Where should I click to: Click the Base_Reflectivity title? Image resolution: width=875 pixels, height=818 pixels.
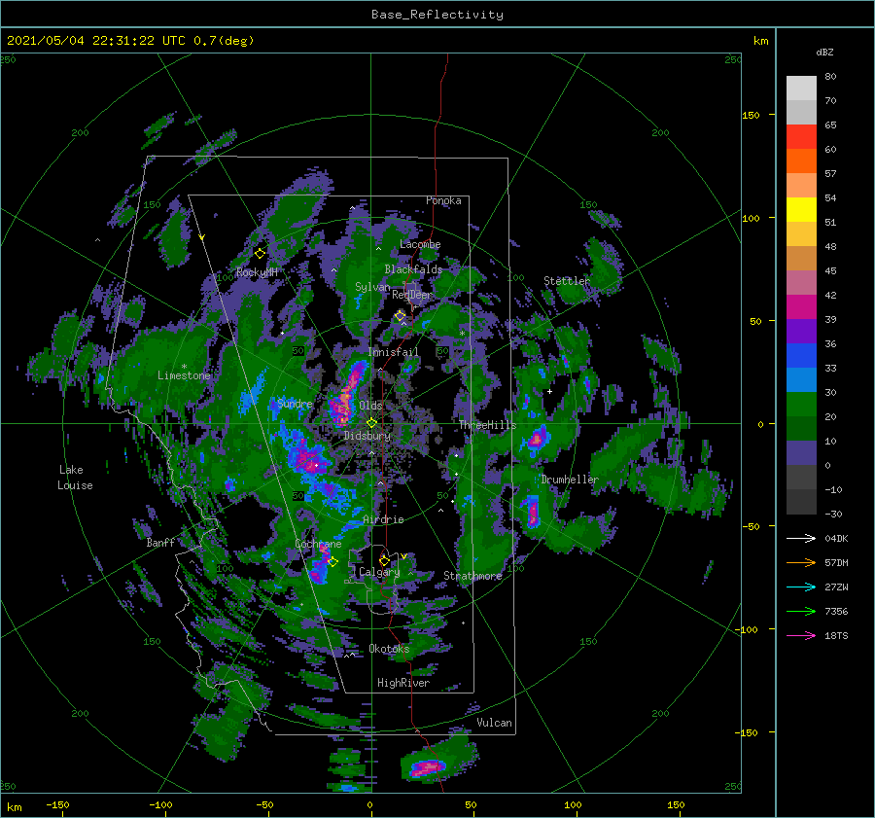pos(437,15)
